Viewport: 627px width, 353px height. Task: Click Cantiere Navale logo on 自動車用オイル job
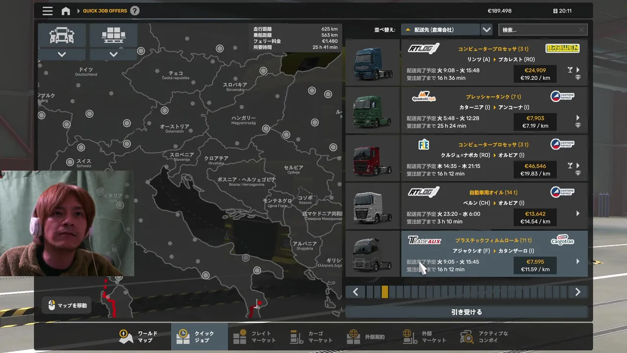click(x=562, y=192)
